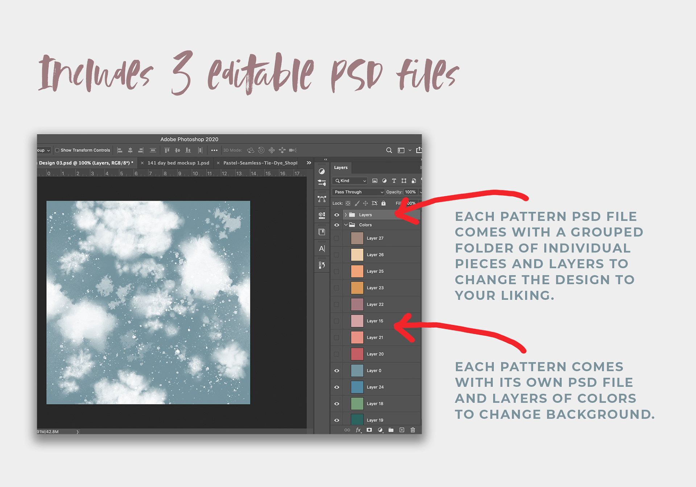Expand the Layers group folder arrow
696x487 pixels.
pos(345,215)
